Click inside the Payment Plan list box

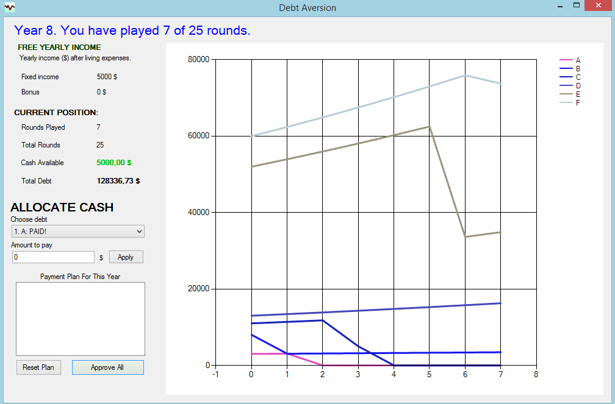(80, 319)
